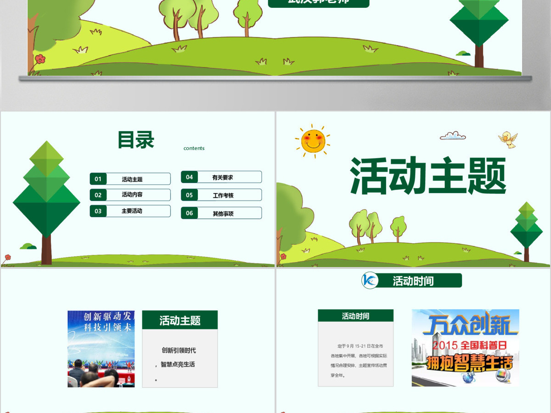Open the conference photo thumbnail
This screenshot has width=551, height=413.
point(101,349)
